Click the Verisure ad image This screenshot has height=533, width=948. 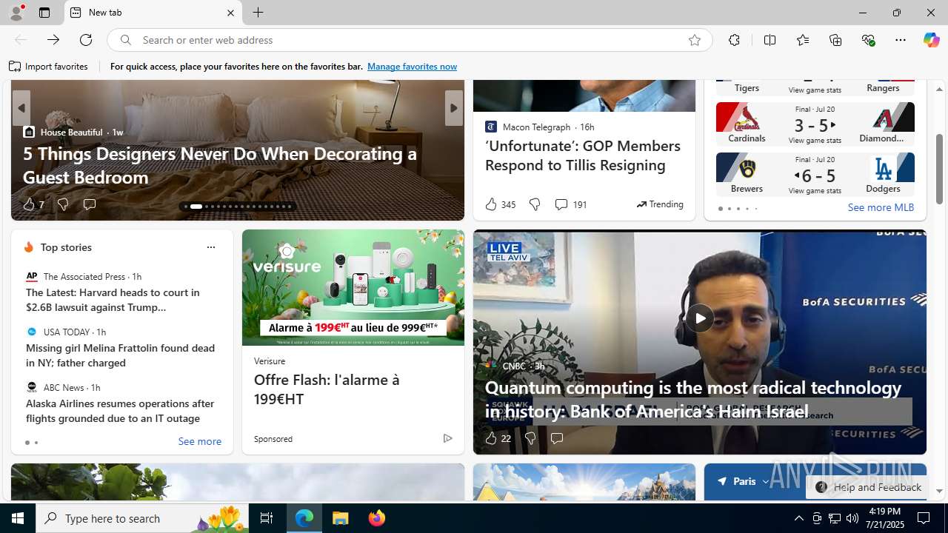(x=353, y=287)
